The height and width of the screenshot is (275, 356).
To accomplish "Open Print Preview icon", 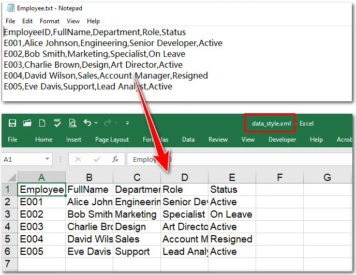I will [72, 123].
